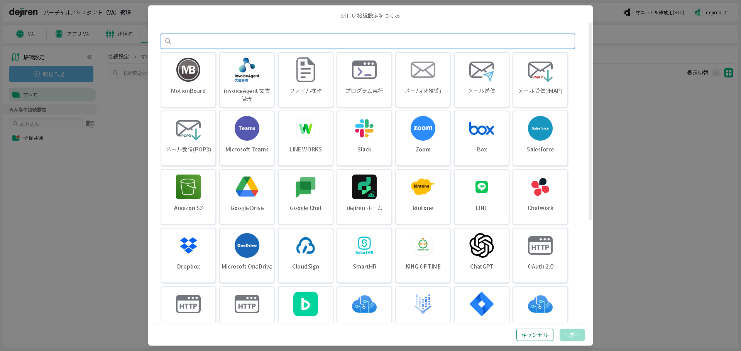
Task: Pick the ChatGPT connector icon
Action: click(x=481, y=245)
